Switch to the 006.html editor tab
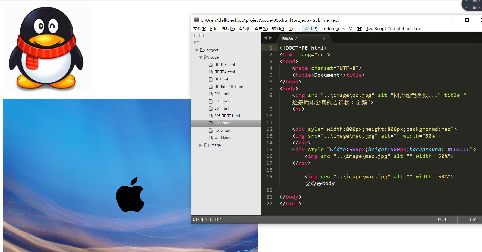The height and width of the screenshot is (252, 482). pos(289,38)
